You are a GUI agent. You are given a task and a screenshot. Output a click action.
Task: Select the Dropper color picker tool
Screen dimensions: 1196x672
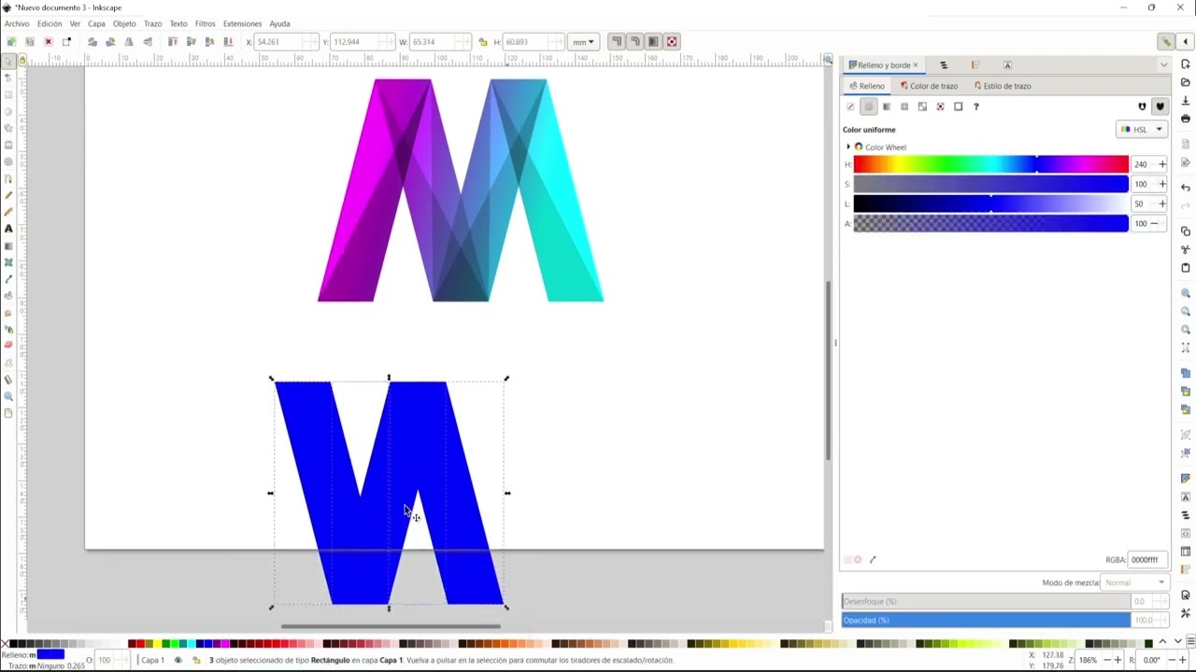tap(8, 279)
